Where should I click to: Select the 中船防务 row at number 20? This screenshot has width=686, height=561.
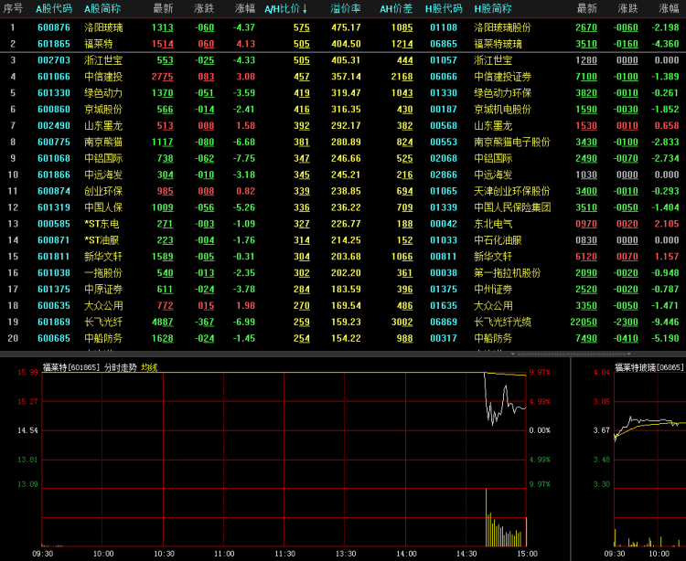pos(102,339)
